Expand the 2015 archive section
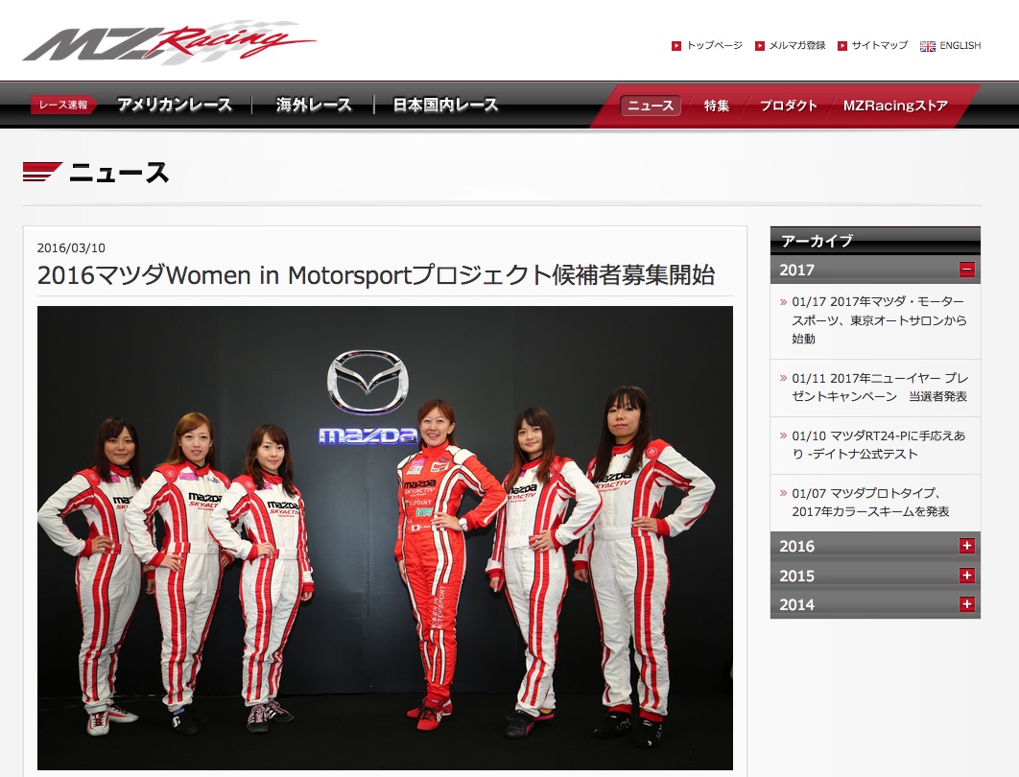Viewport: 1019px width, 777px height. click(966, 575)
